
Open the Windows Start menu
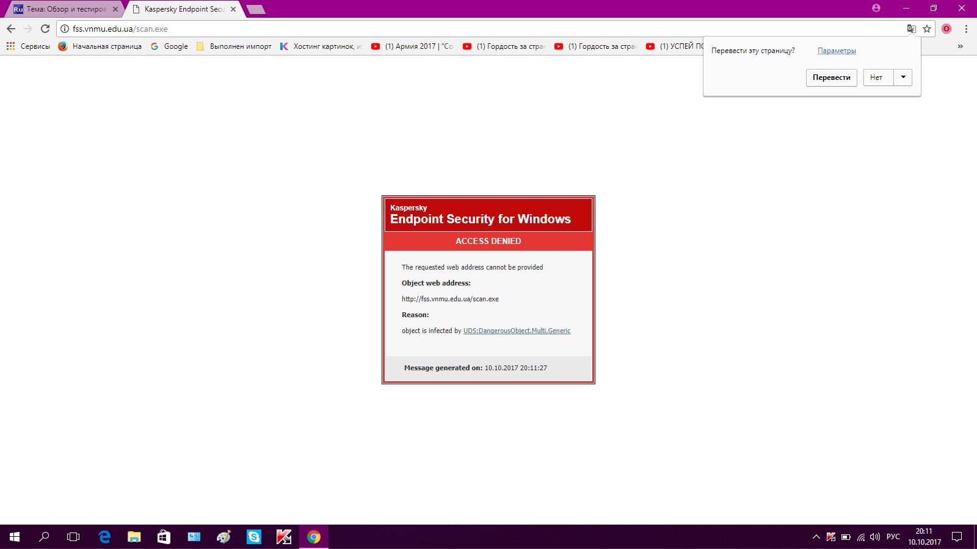coord(15,537)
